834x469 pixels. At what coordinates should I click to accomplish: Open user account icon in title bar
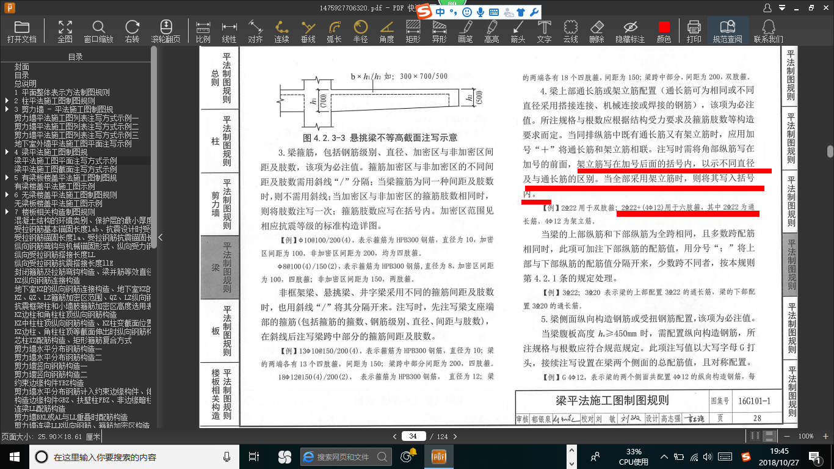pyautogui.click(x=767, y=8)
